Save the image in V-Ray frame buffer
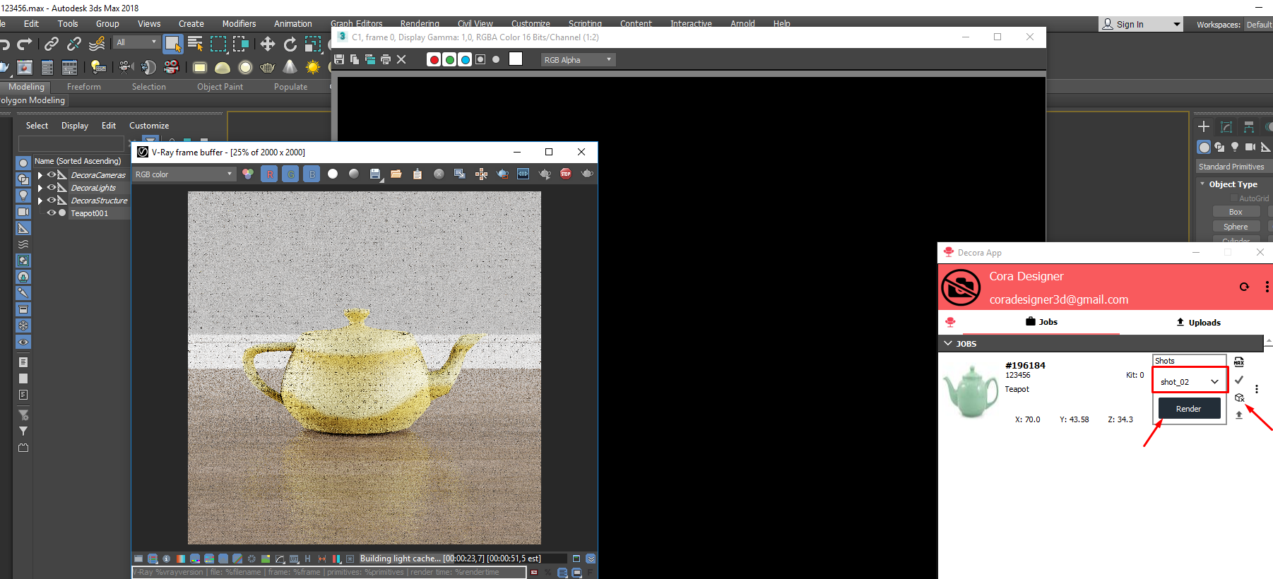 pyautogui.click(x=375, y=174)
